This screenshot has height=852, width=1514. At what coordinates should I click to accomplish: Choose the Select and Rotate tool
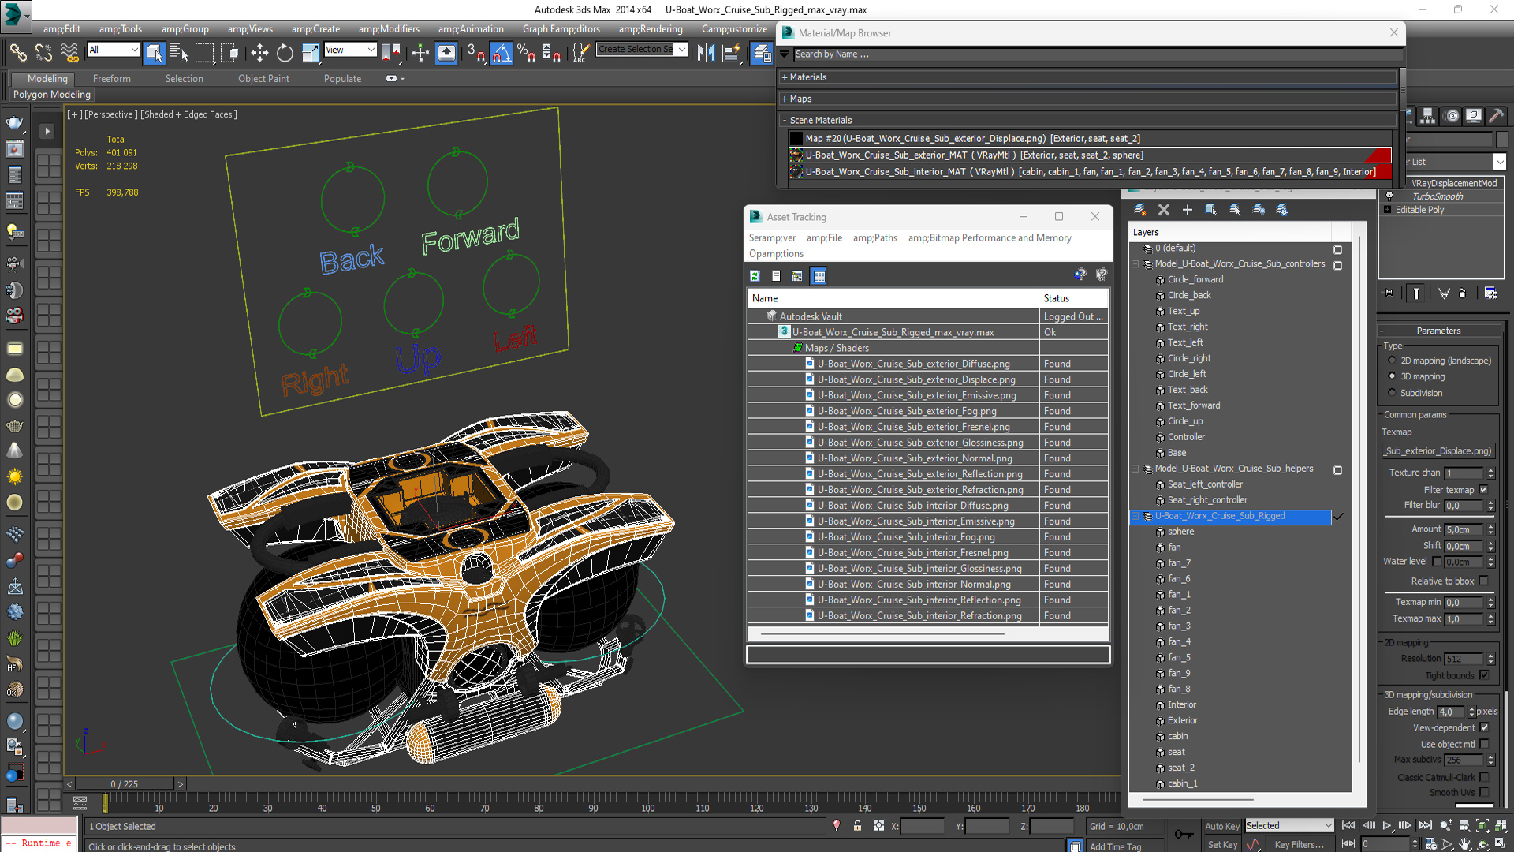(285, 53)
